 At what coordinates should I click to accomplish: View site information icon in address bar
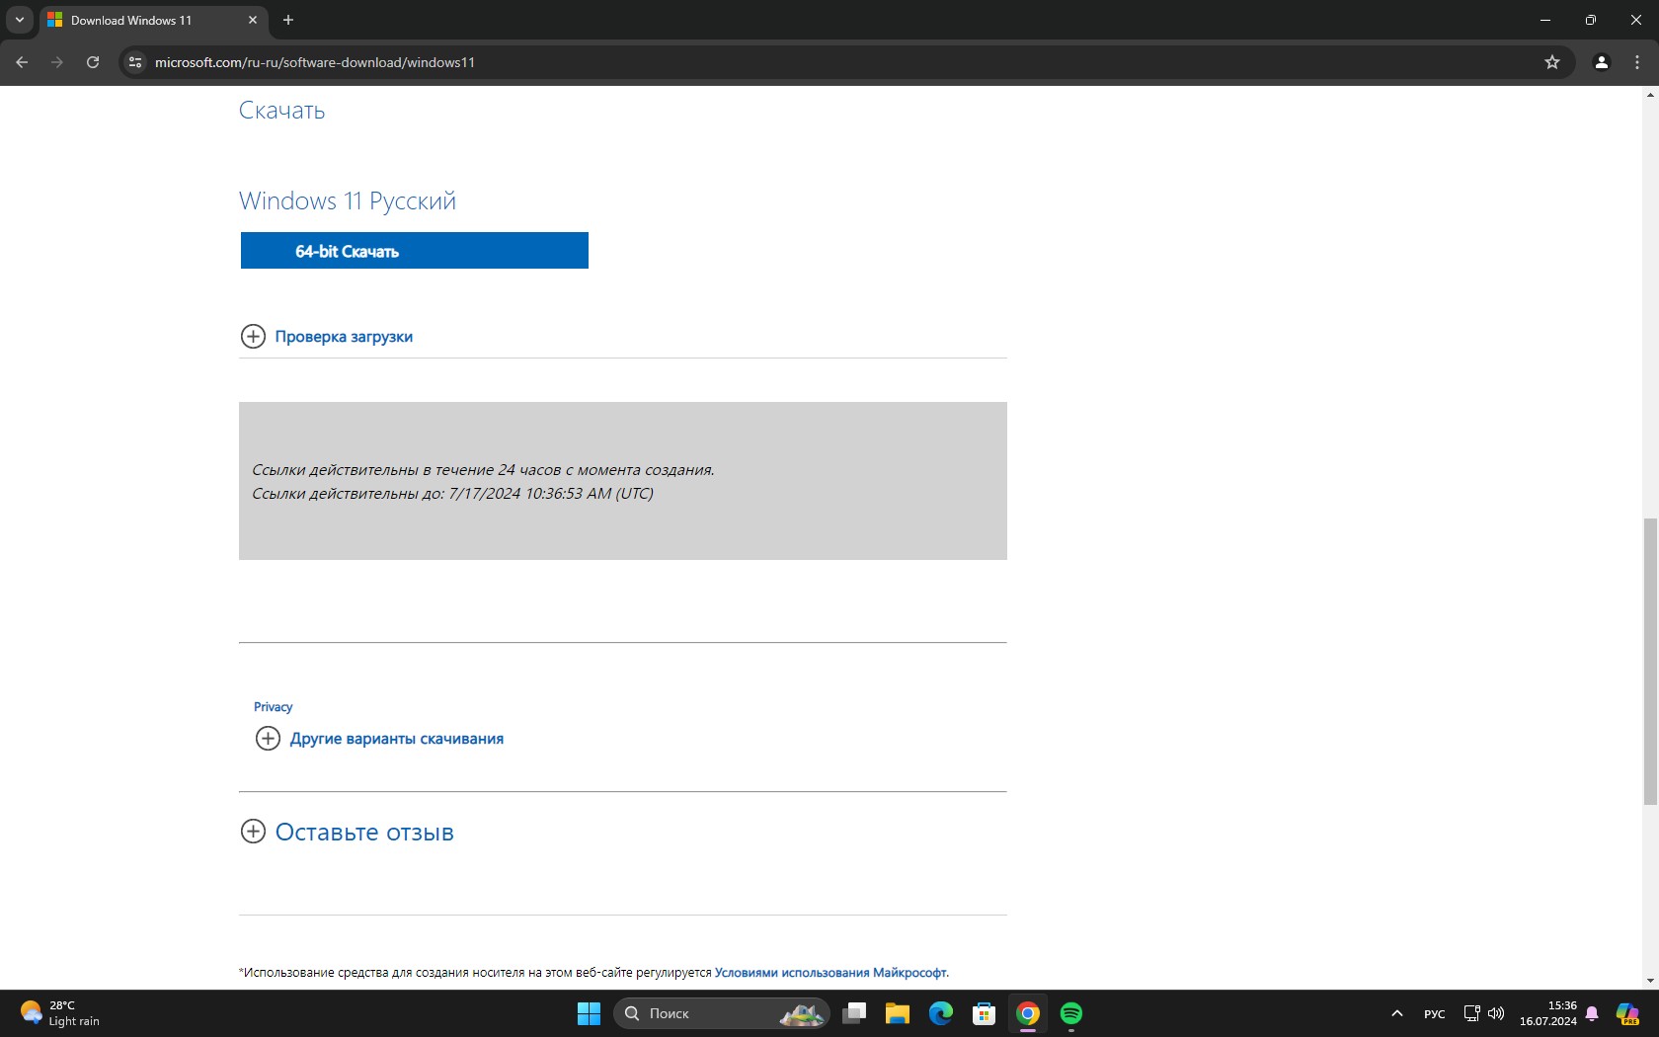[136, 62]
